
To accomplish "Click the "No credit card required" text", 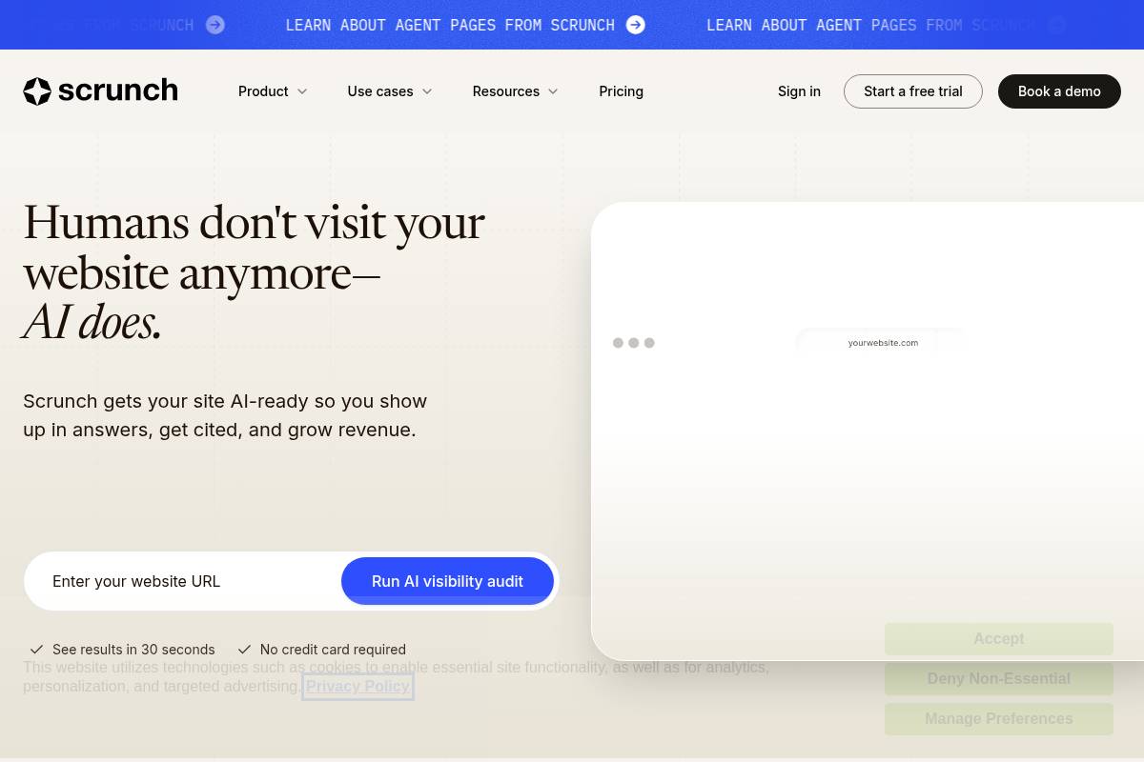I will [333, 650].
